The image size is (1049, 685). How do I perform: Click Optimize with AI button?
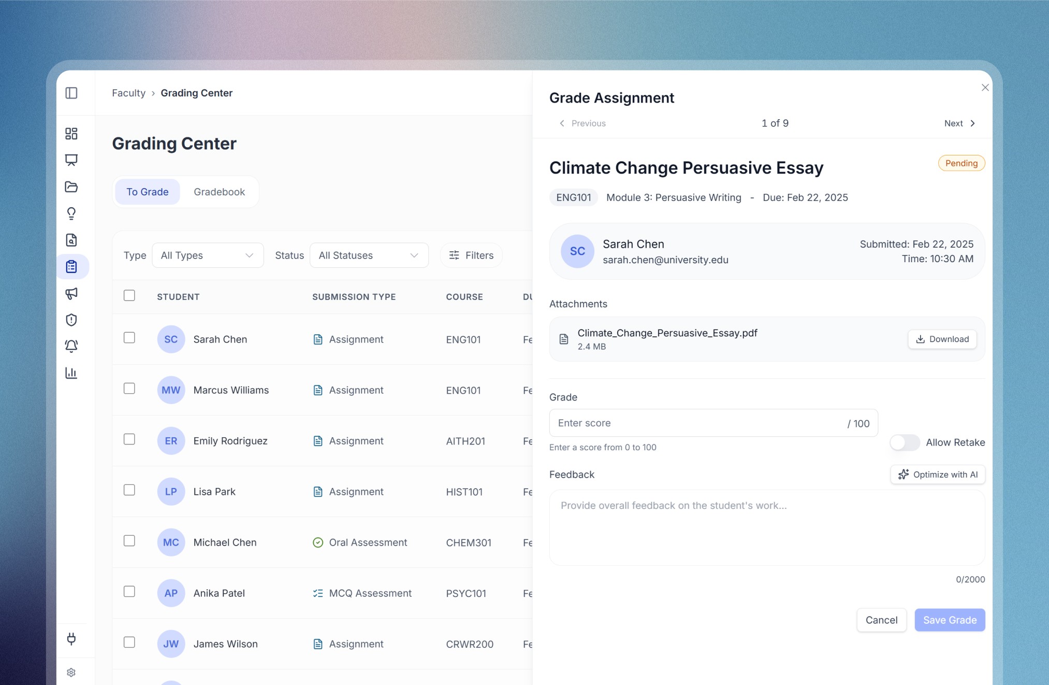(938, 475)
